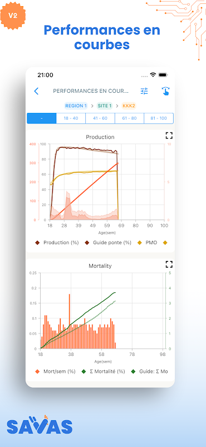Select the dash all-ages tab

click(42, 118)
